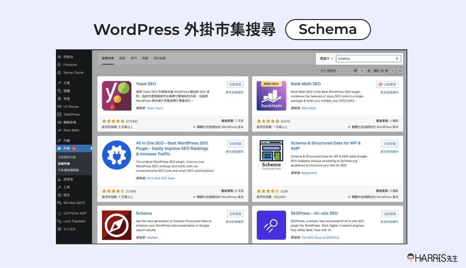Click Schema & Structured Data logo
Image resolution: width=466 pixels, height=268 pixels.
pyautogui.click(x=271, y=155)
